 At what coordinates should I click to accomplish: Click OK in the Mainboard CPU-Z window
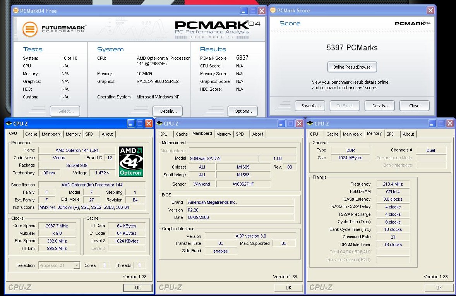click(x=288, y=287)
